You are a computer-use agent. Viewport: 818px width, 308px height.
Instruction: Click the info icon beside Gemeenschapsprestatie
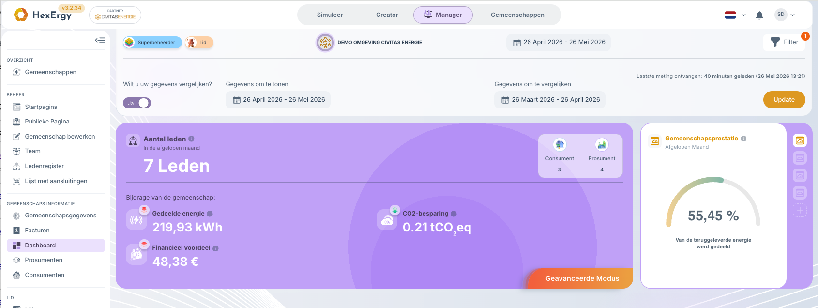click(743, 139)
